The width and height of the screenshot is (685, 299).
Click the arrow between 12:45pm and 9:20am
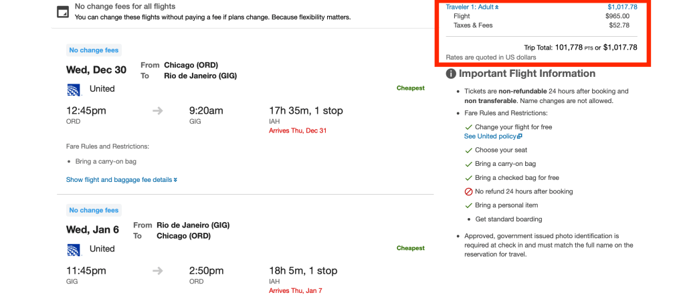click(158, 110)
